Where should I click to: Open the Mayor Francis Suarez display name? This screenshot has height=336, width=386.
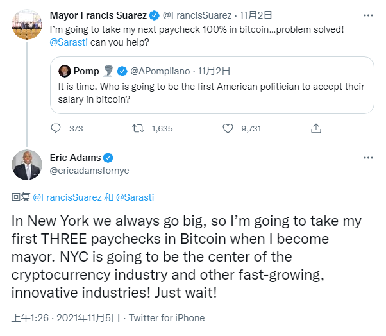(x=98, y=15)
